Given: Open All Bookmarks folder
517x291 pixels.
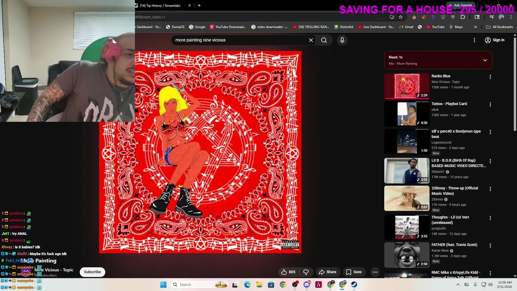Looking at the screenshot, I should [x=500, y=27].
